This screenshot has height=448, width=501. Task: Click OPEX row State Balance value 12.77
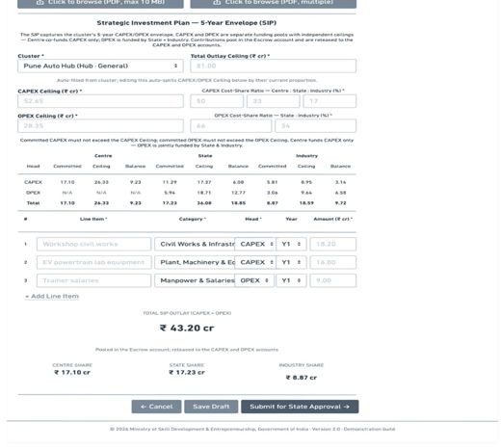click(x=238, y=193)
